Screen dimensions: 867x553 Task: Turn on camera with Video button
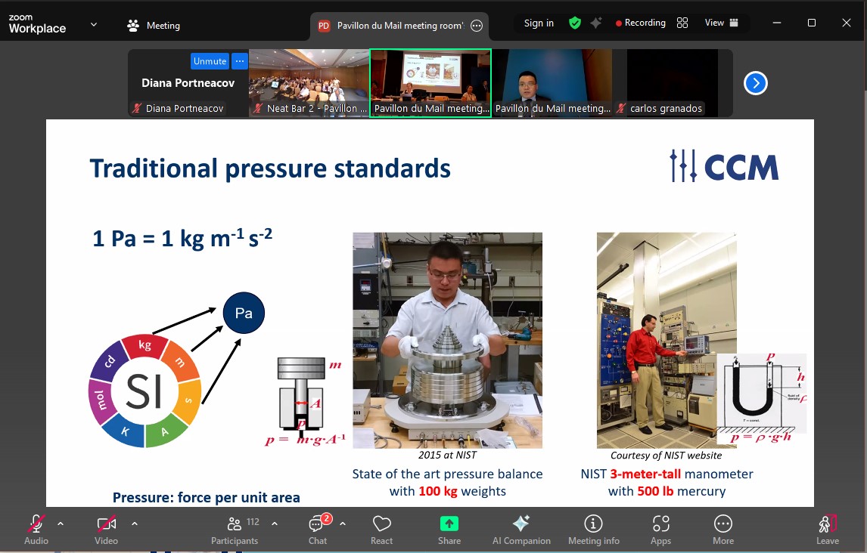click(x=106, y=529)
